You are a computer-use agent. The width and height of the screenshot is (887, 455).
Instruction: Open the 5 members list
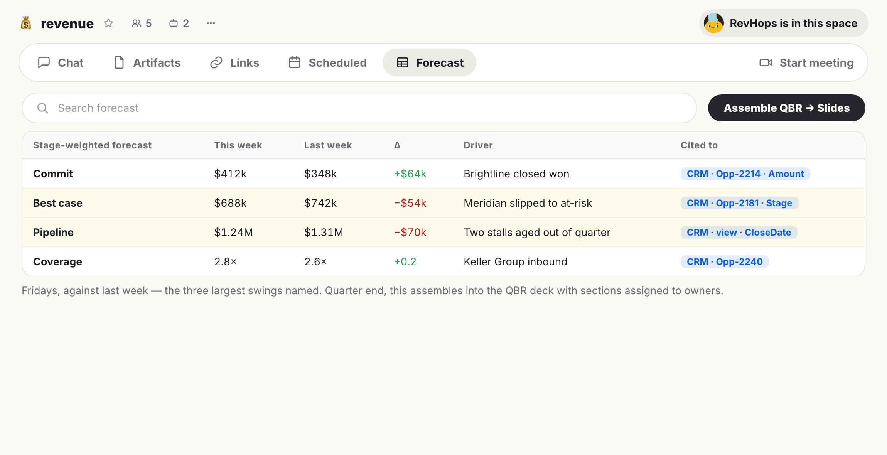[x=142, y=23]
